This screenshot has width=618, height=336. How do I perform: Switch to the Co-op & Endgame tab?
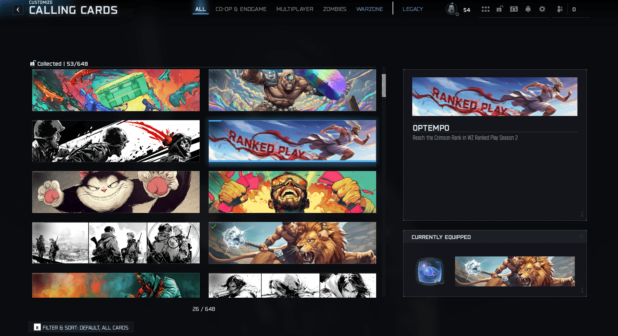tap(241, 9)
